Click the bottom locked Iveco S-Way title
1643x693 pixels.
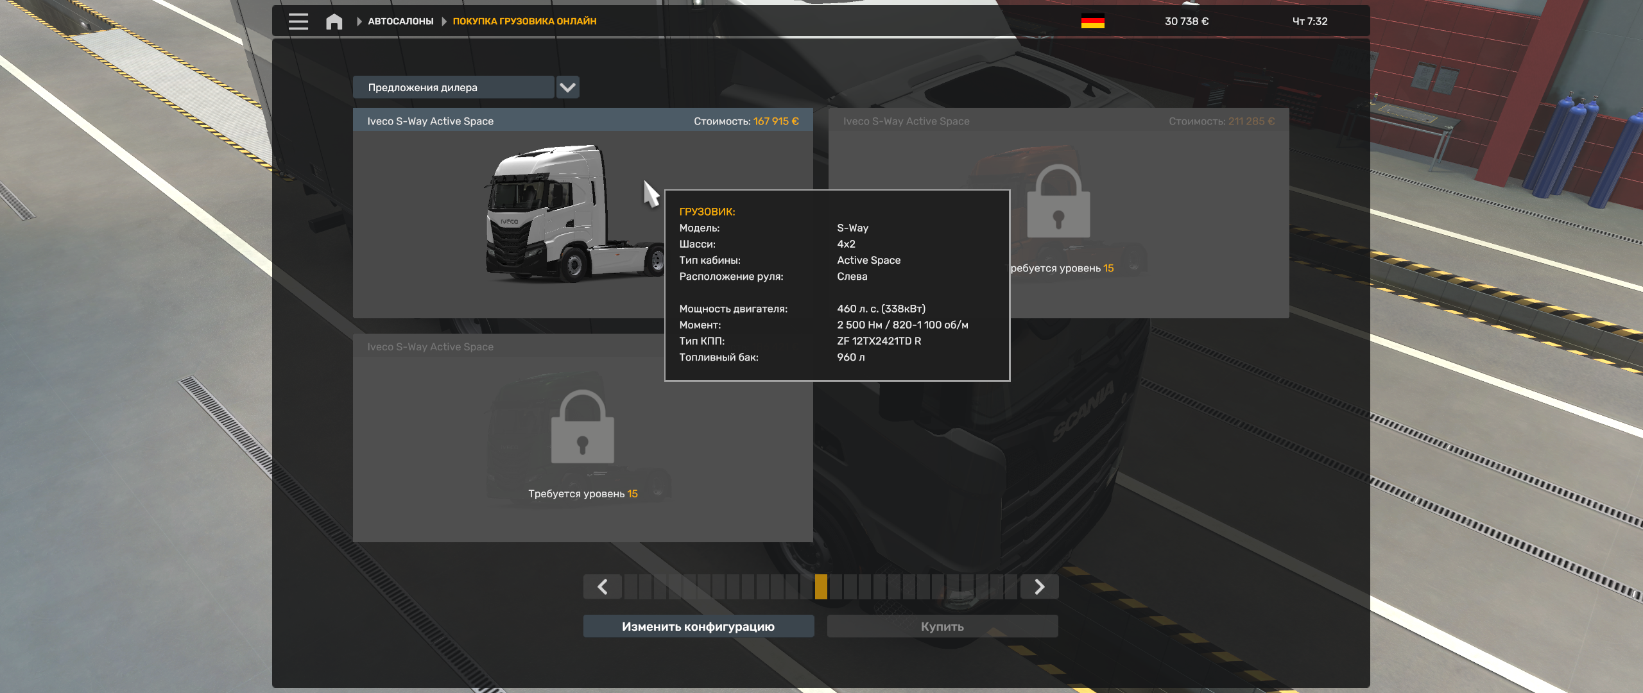[x=430, y=346]
